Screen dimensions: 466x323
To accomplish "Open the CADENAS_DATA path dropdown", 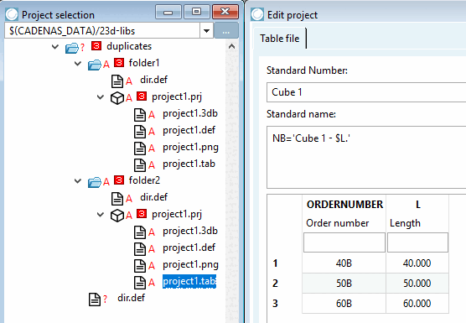I will (x=206, y=31).
